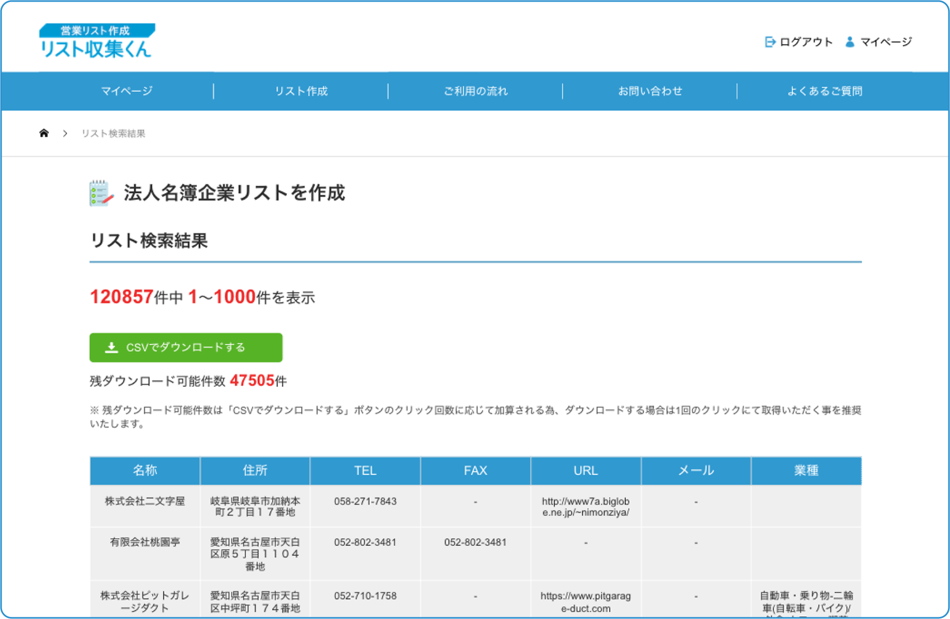The height and width of the screenshot is (619, 950).
Task: Open よくあるご質問 page
Action: pos(824,91)
